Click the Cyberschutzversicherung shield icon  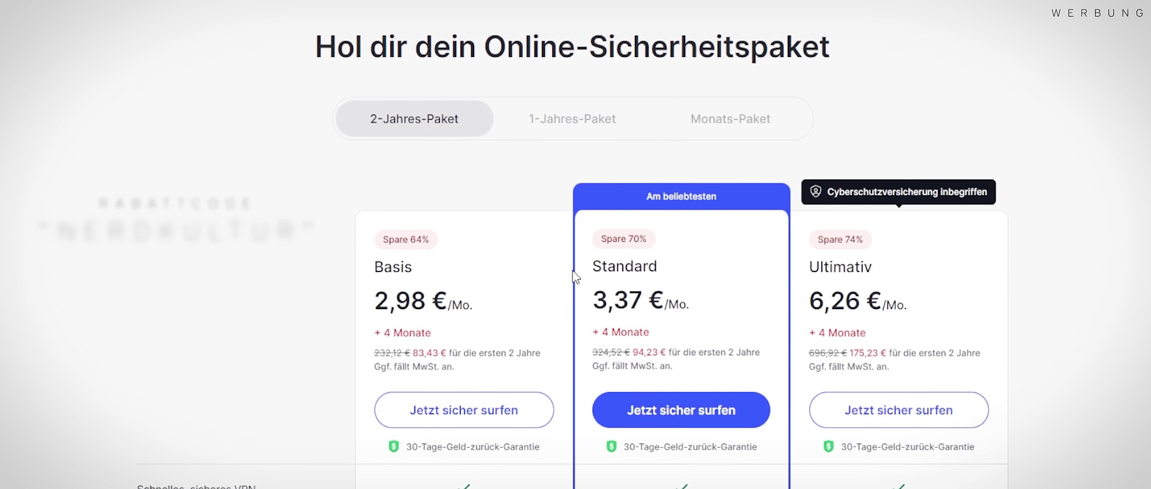(816, 192)
